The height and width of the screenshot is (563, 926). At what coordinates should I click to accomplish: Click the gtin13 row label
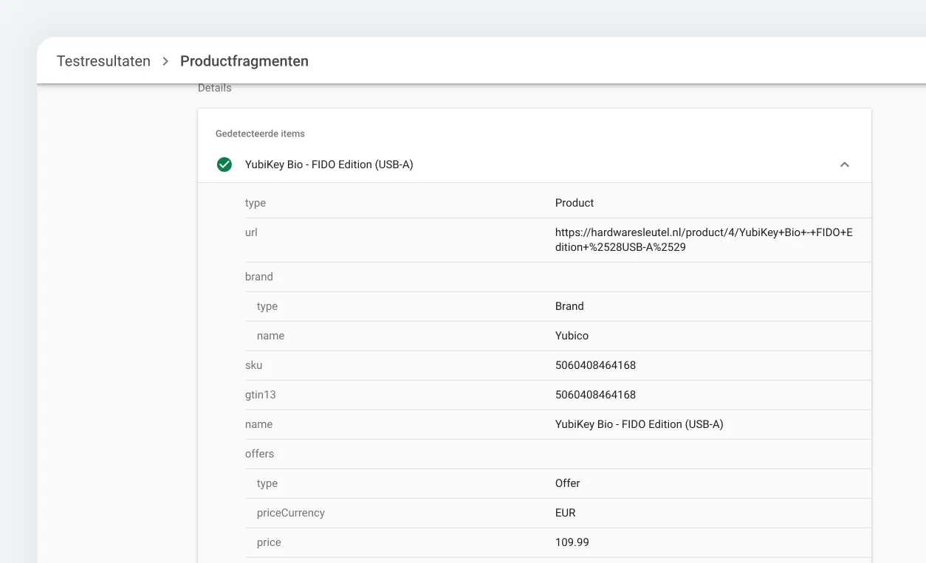260,395
